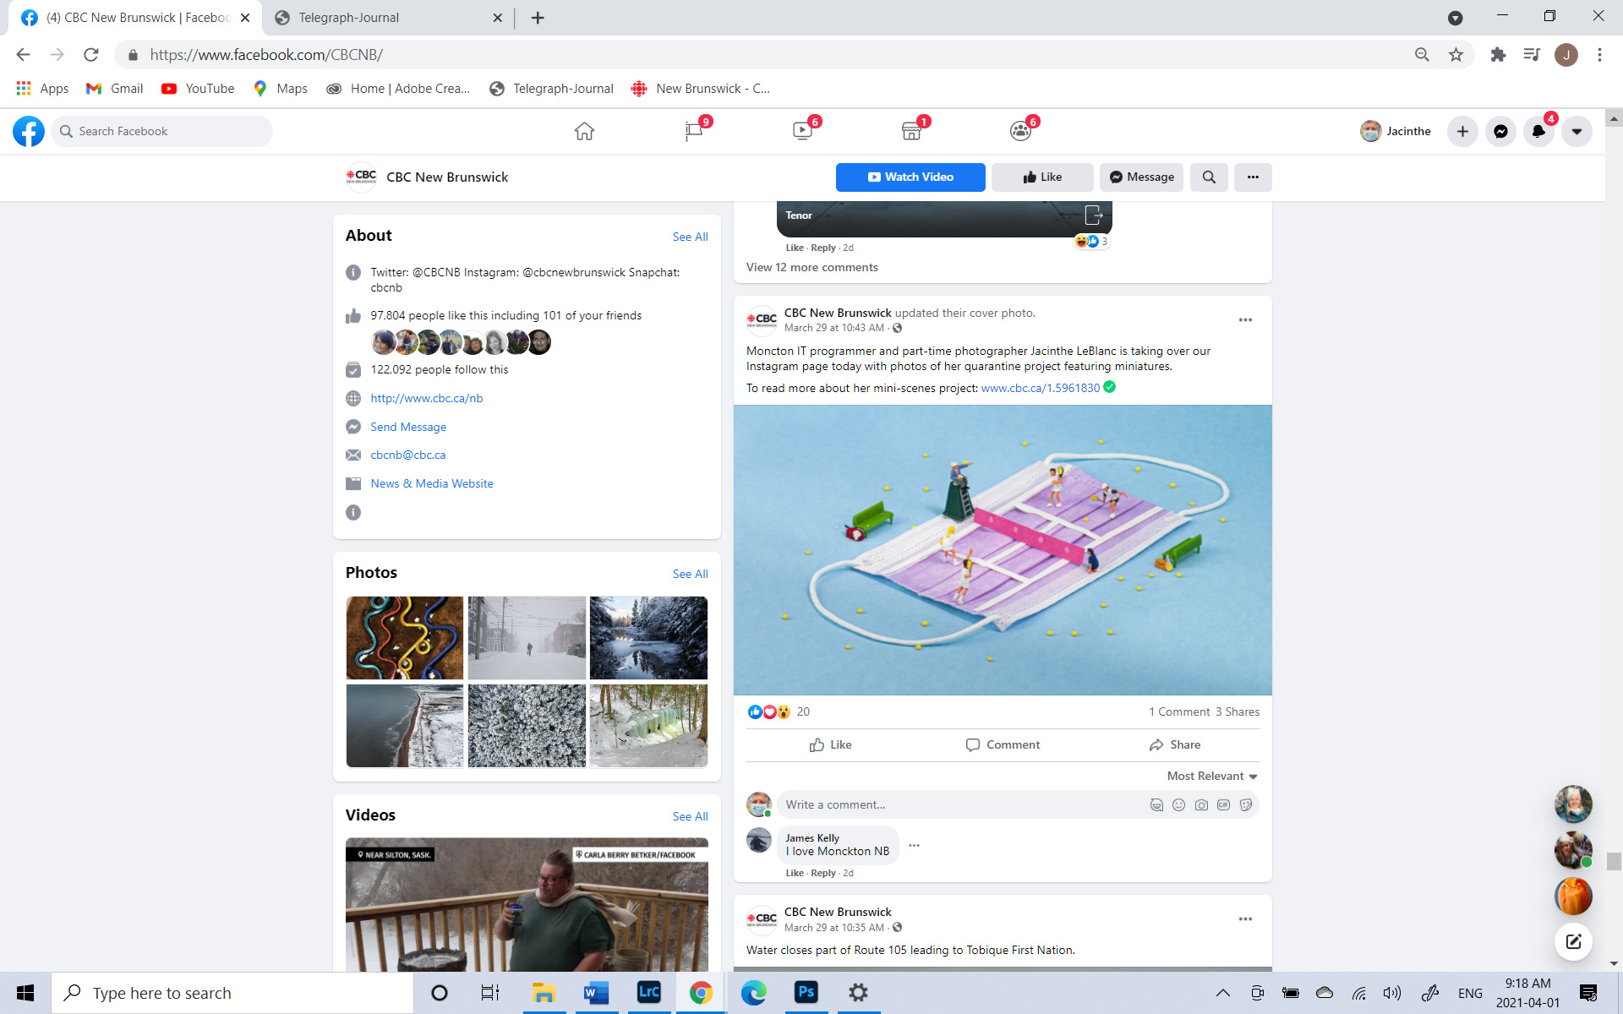Viewport: 1623px width, 1014px height.
Task: Expand the Most Relevant comments dropdown
Action: click(1212, 776)
